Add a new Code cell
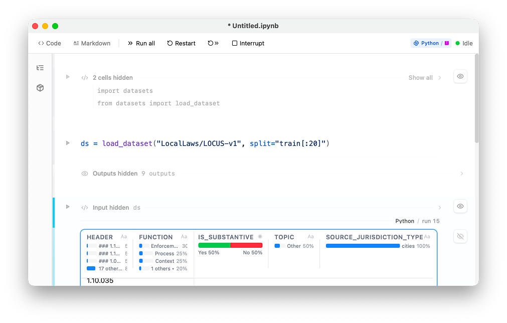 [x=50, y=43]
